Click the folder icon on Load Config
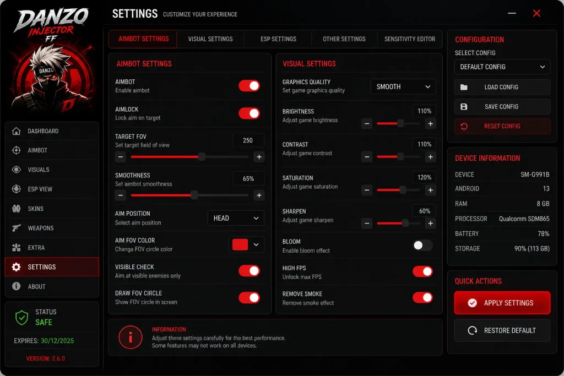Image resolution: width=564 pixels, height=376 pixels. [x=464, y=87]
